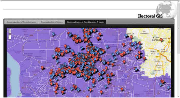This screenshot has height=98, width=180.
Task: Select the blue P marker left of Bukit Jalil
Action: 136,70
